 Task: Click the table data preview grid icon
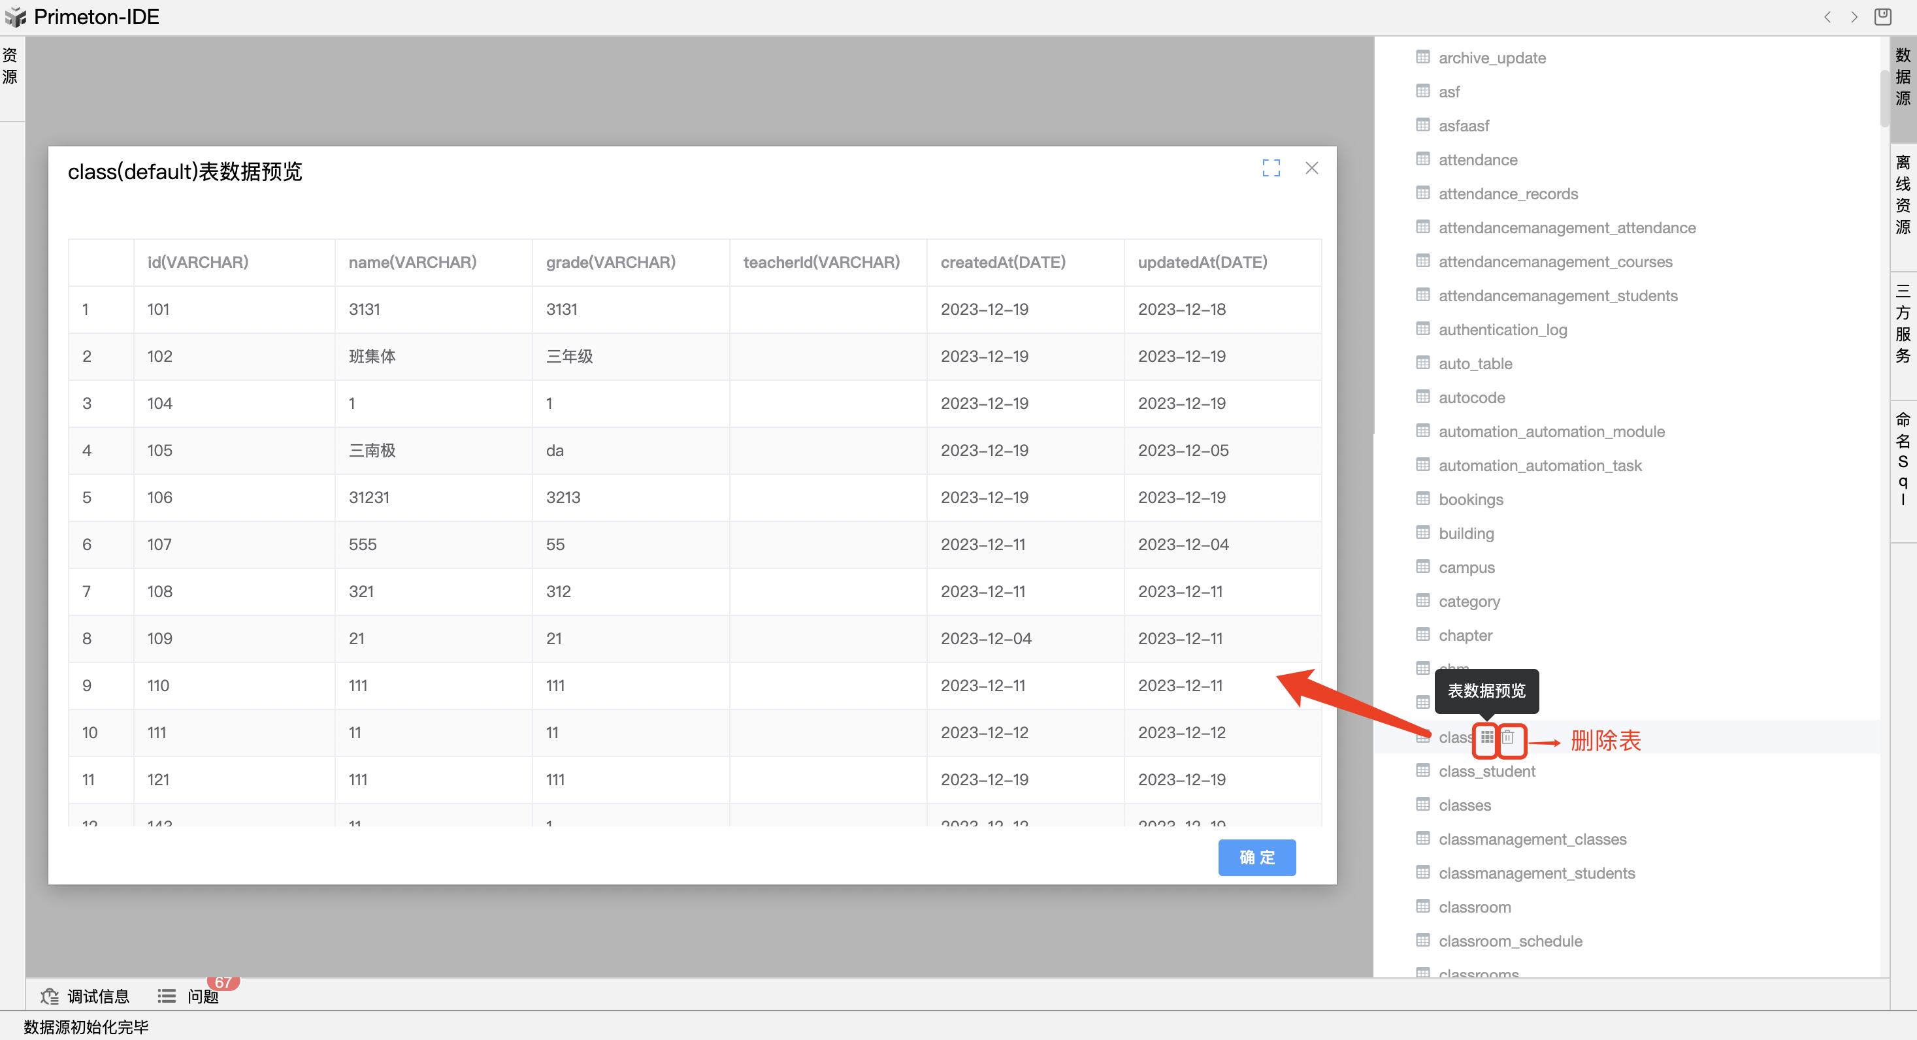[1486, 738]
